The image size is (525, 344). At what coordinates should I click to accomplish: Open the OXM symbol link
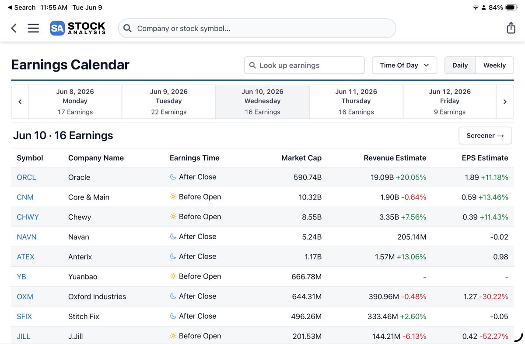click(x=25, y=296)
